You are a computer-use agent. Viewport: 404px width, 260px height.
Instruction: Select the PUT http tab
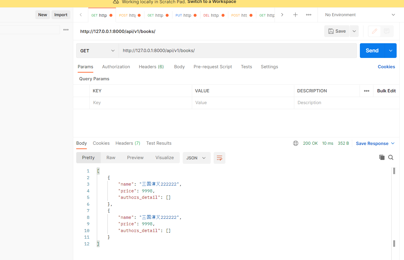[x=186, y=15]
